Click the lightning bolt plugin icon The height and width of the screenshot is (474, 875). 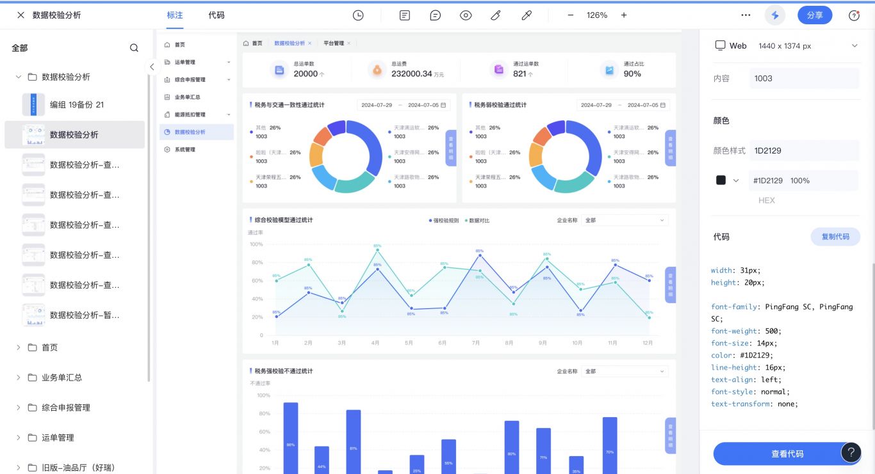click(776, 15)
